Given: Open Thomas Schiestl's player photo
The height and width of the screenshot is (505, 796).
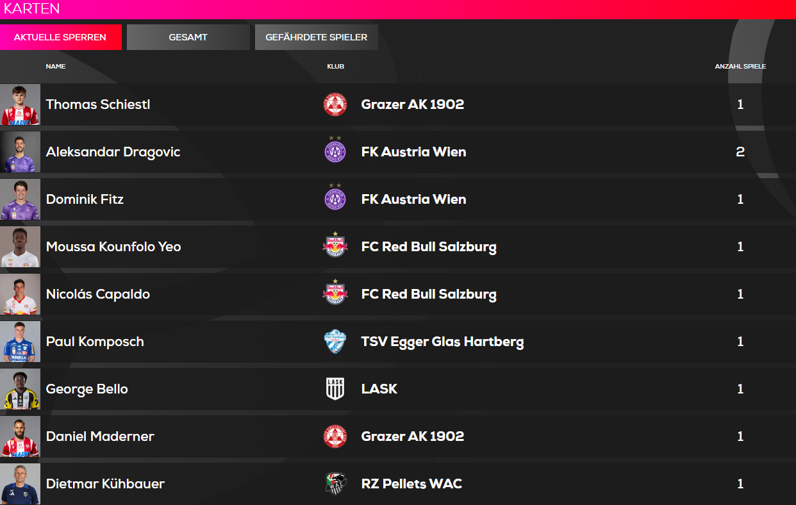Looking at the screenshot, I should [20, 104].
